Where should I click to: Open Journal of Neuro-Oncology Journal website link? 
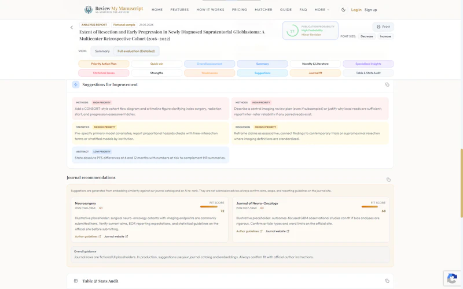coord(277,231)
